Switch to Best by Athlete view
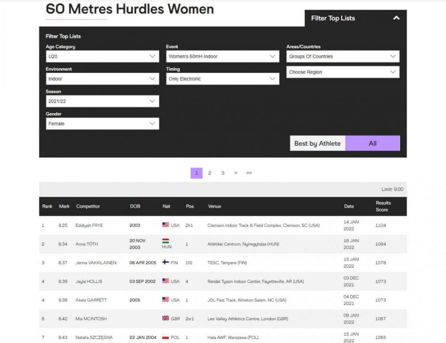 (x=318, y=143)
